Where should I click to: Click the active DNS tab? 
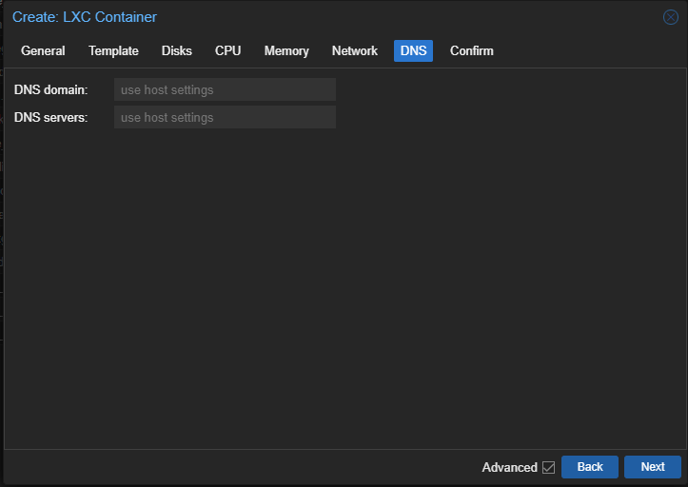coord(413,51)
